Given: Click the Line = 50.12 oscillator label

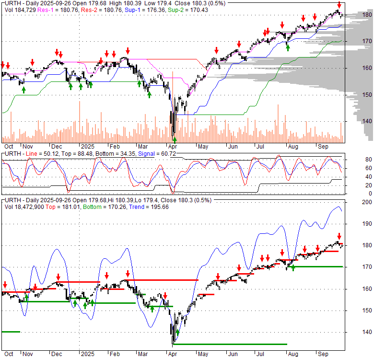Looking at the screenshot, I should [x=42, y=154].
